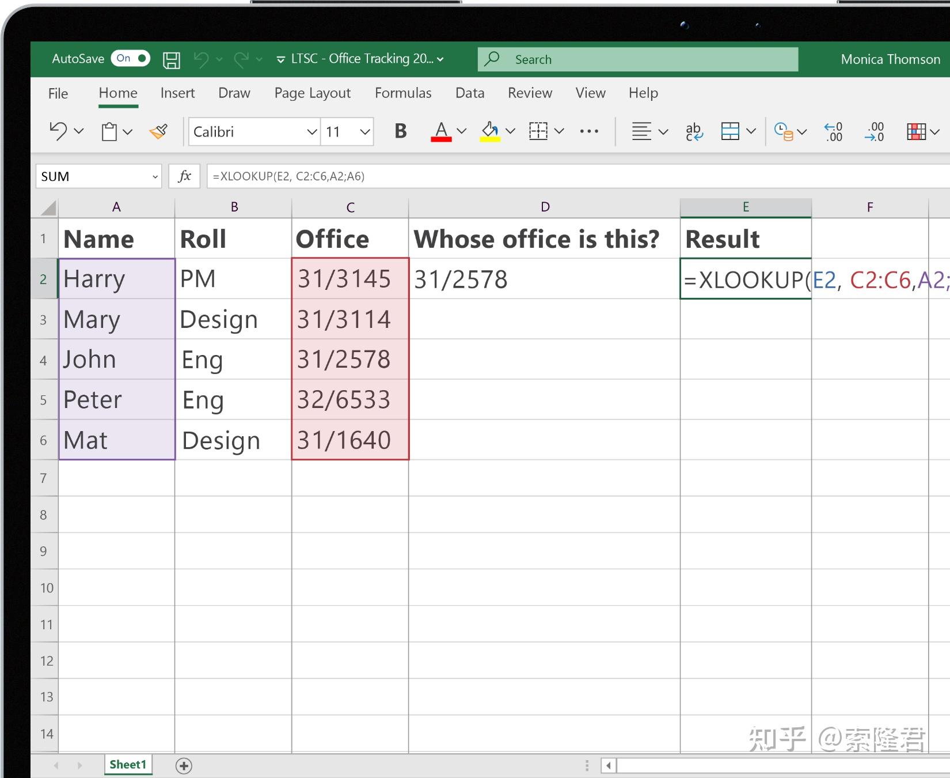Select the Wrap Text icon
This screenshot has height=778, width=950.
coord(694,131)
